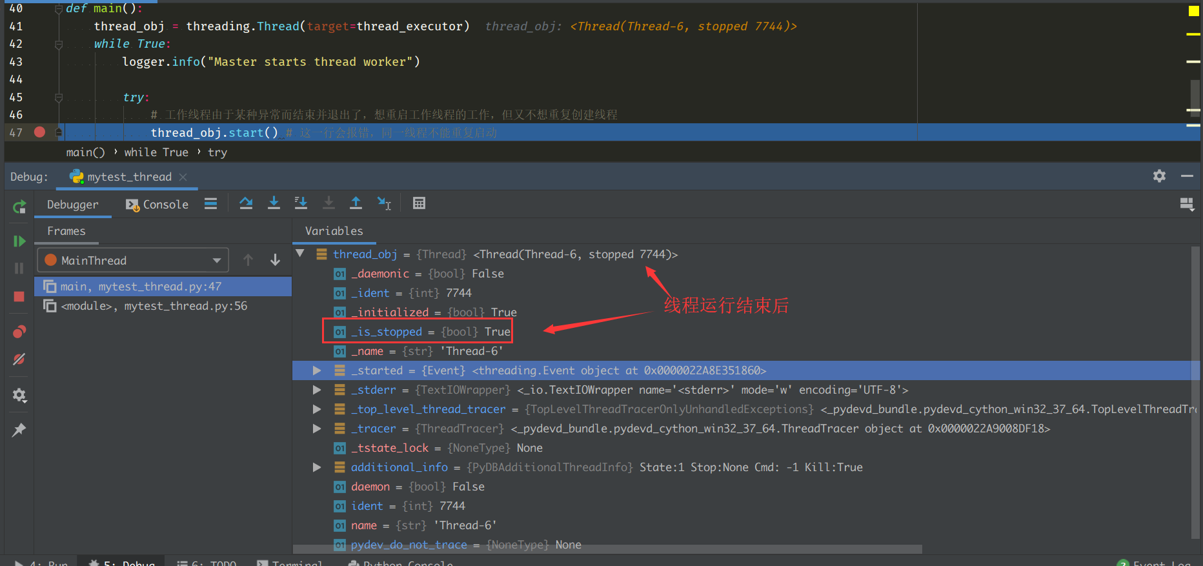The image size is (1203, 566).
Task: Click Force Step Into button
Action: (329, 203)
